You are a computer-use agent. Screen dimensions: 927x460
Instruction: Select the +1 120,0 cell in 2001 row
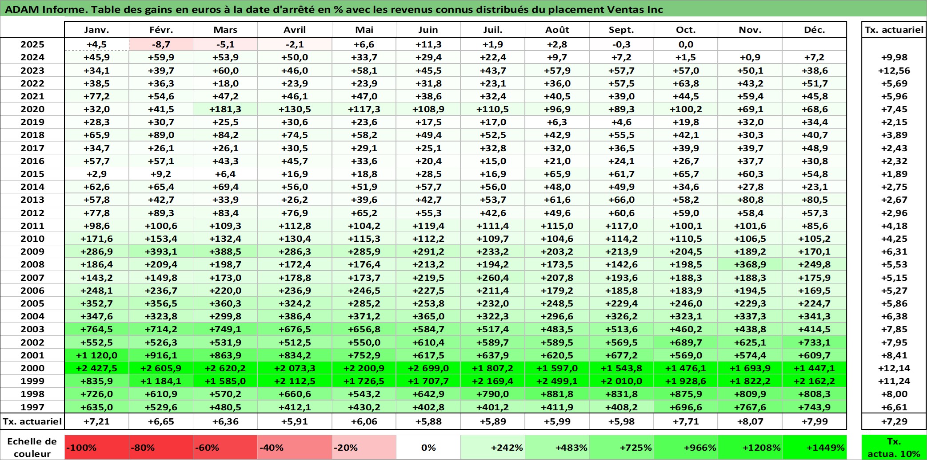[96, 355]
